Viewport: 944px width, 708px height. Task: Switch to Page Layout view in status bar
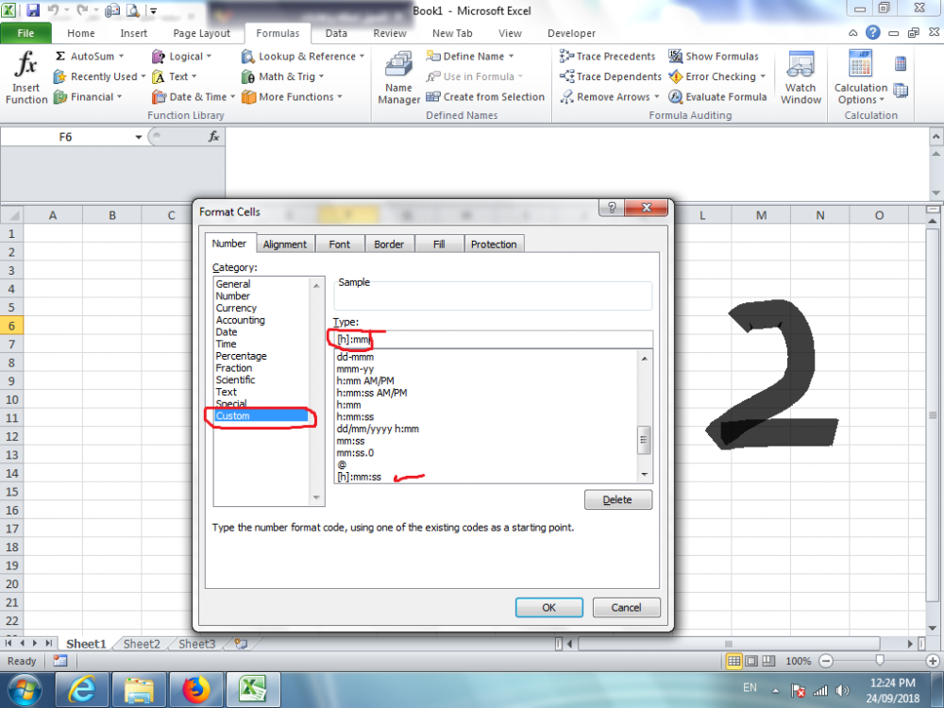pos(751,661)
